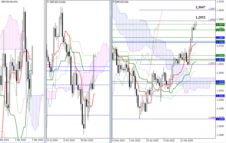Click the 1.2035 price scale value

(220, 126)
